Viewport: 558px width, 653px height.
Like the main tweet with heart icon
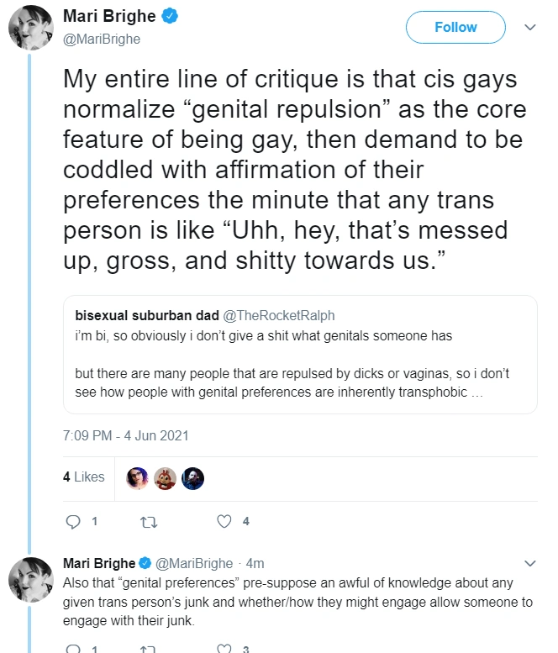[x=224, y=521]
